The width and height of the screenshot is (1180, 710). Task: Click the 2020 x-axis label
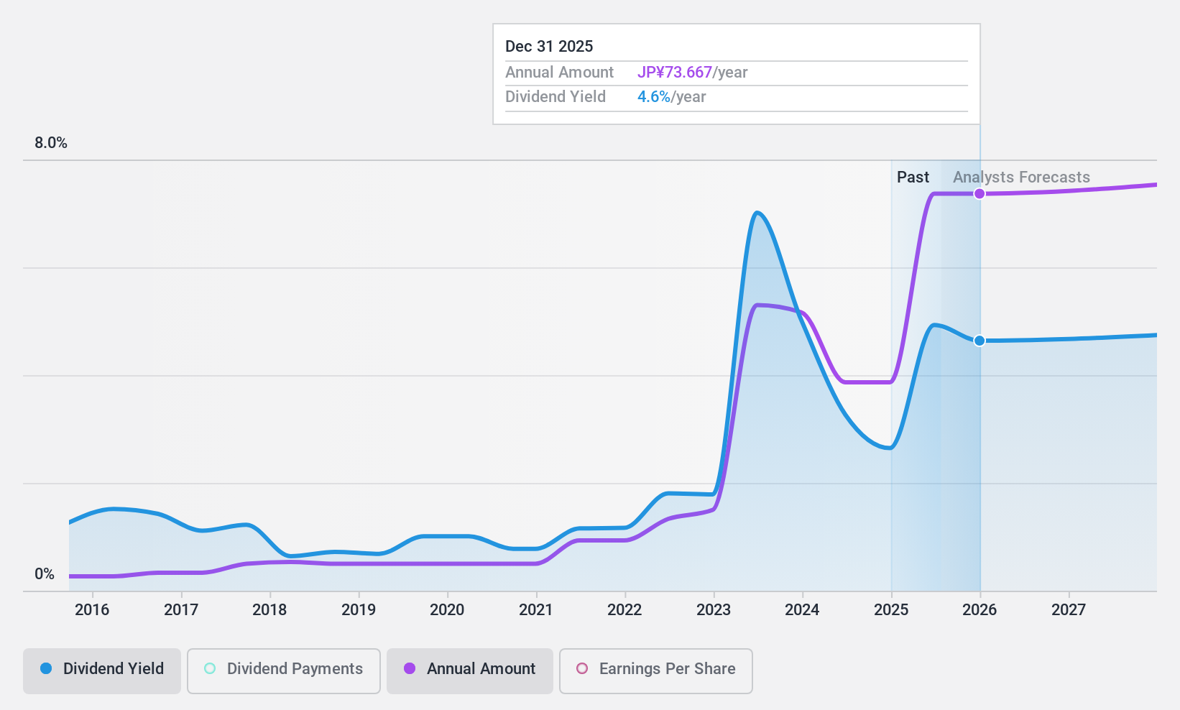447,610
